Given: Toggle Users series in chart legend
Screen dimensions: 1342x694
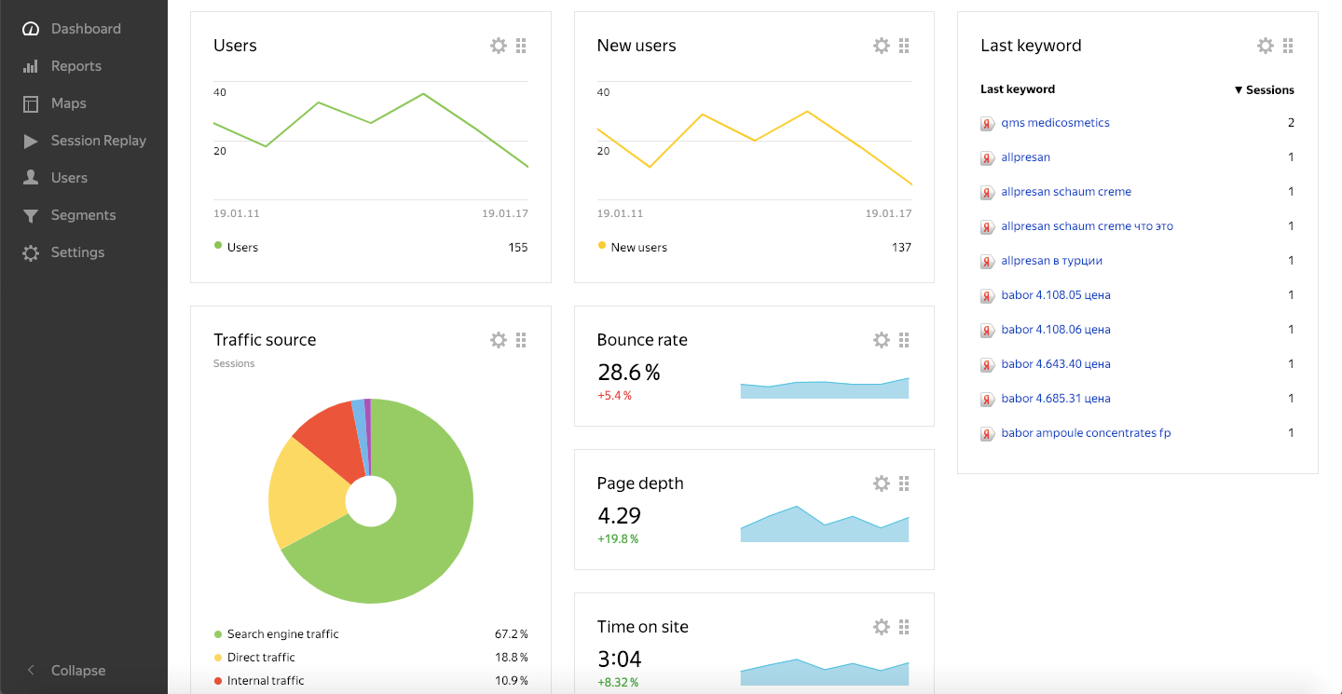Looking at the screenshot, I should pos(237,247).
